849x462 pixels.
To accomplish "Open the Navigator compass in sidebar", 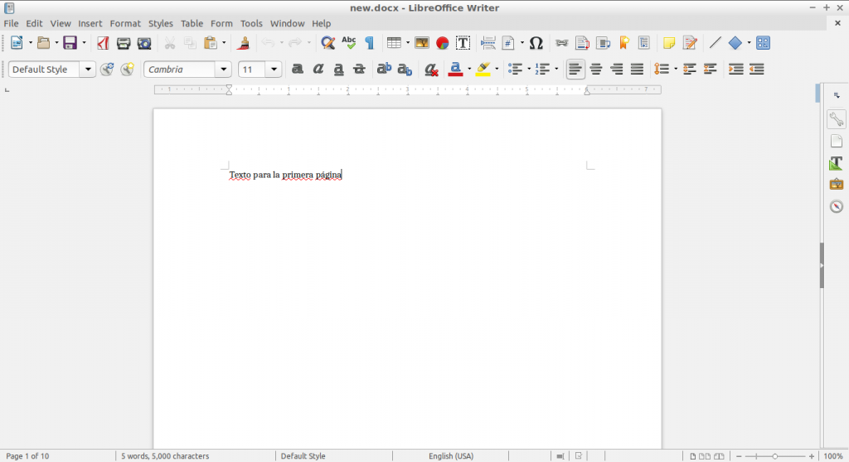I will pos(837,206).
